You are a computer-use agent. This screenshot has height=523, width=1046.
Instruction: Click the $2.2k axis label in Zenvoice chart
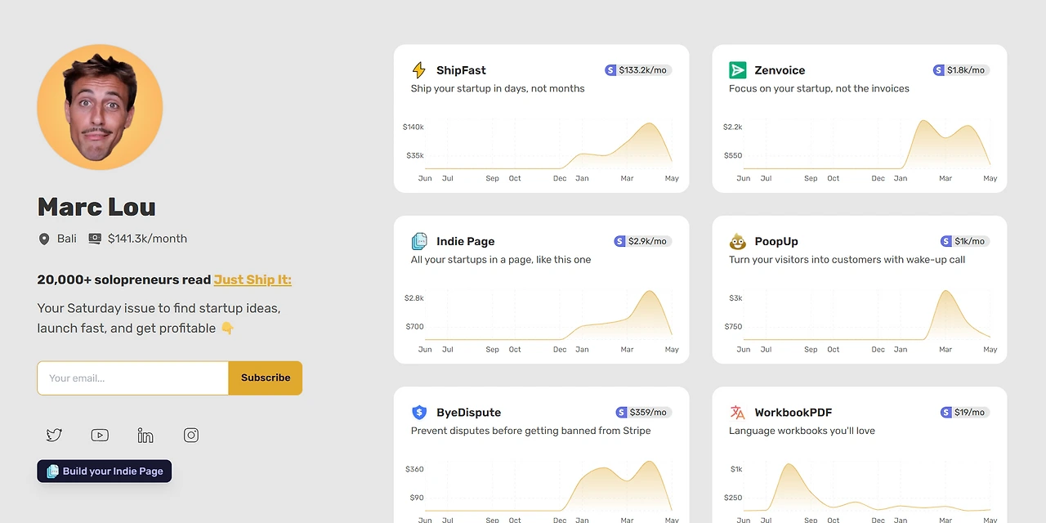733,127
